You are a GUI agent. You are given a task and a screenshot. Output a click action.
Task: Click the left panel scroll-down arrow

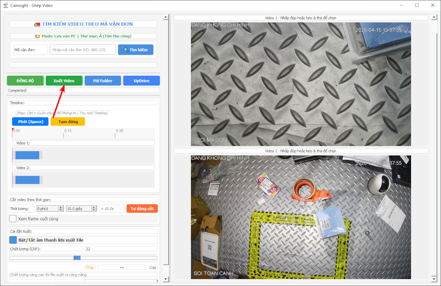point(166,279)
